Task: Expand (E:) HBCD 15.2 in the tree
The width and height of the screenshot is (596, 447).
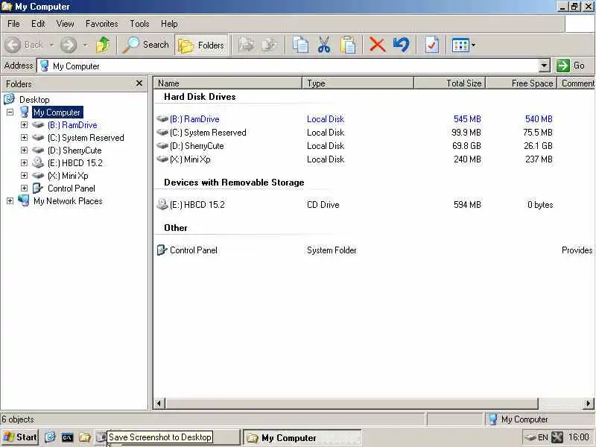Action: (24, 162)
